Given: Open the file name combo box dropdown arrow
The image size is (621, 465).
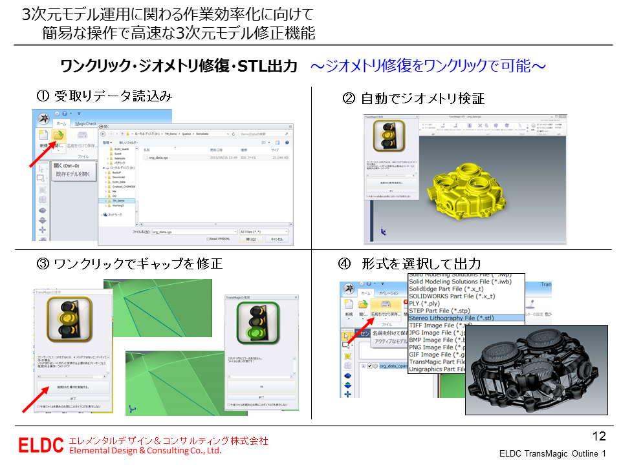Looking at the screenshot, I should coord(235,232).
